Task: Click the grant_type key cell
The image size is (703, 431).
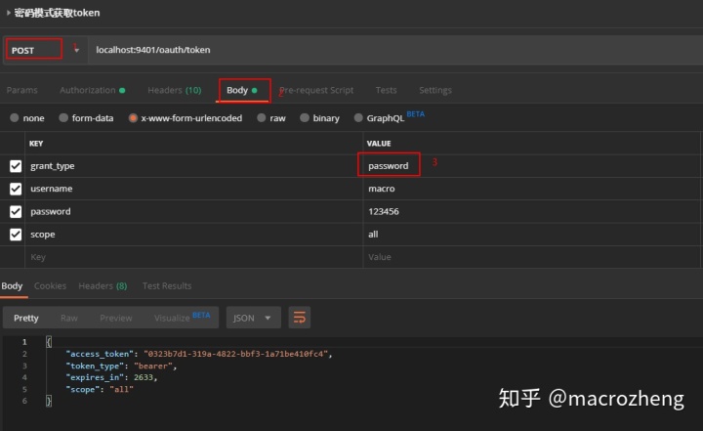Action: click(193, 166)
